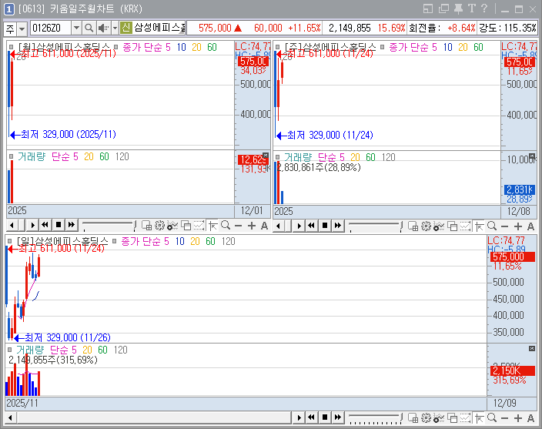Click chart grid layout icon in daily toolbar

point(413,418)
